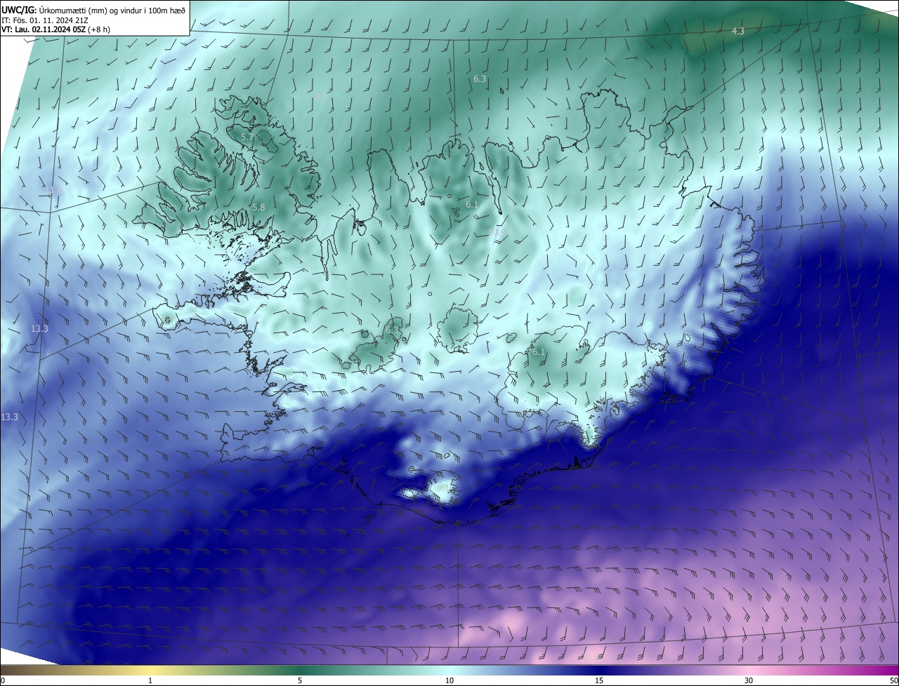899x686 pixels.
Task: Click the 5.8 value label on the map
Action: 258,207
